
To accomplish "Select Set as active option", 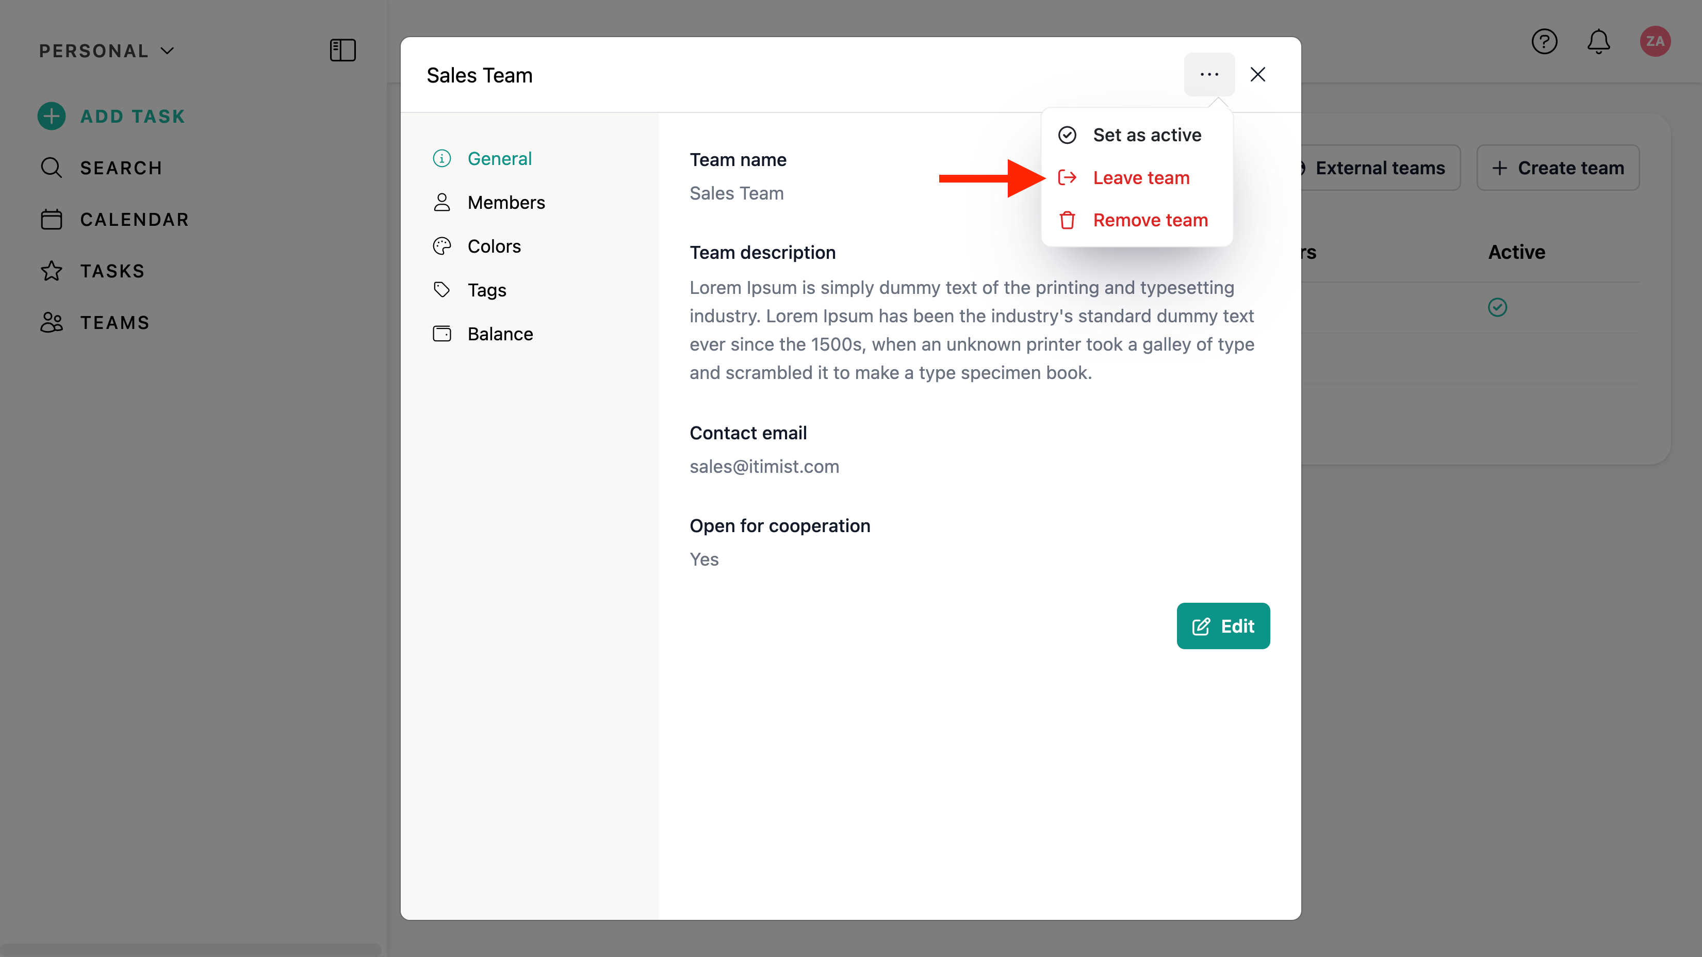I will (x=1147, y=135).
